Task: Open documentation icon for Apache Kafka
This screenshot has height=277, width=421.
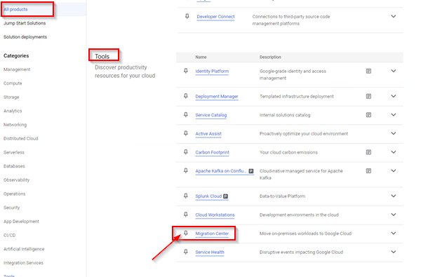Action: pos(368,171)
